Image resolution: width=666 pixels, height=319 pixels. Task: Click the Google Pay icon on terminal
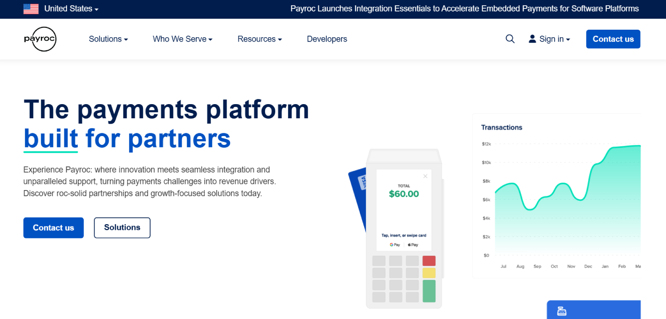coord(395,245)
